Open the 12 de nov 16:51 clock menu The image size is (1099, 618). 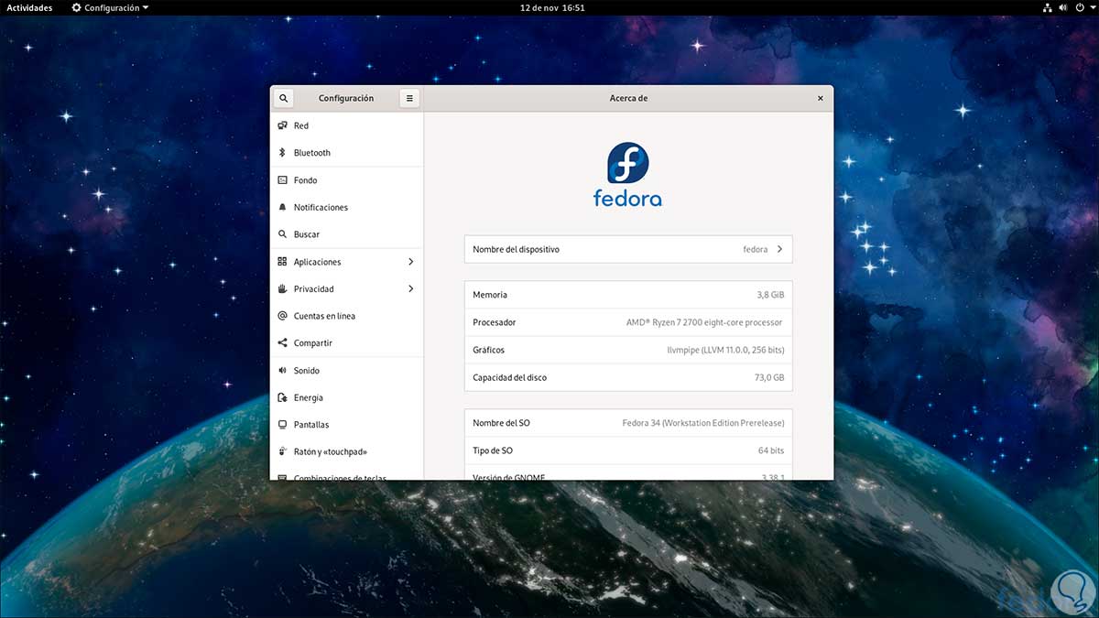[552, 7]
